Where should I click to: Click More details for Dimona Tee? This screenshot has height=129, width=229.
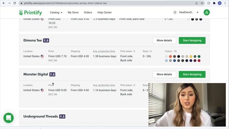tap(164, 40)
